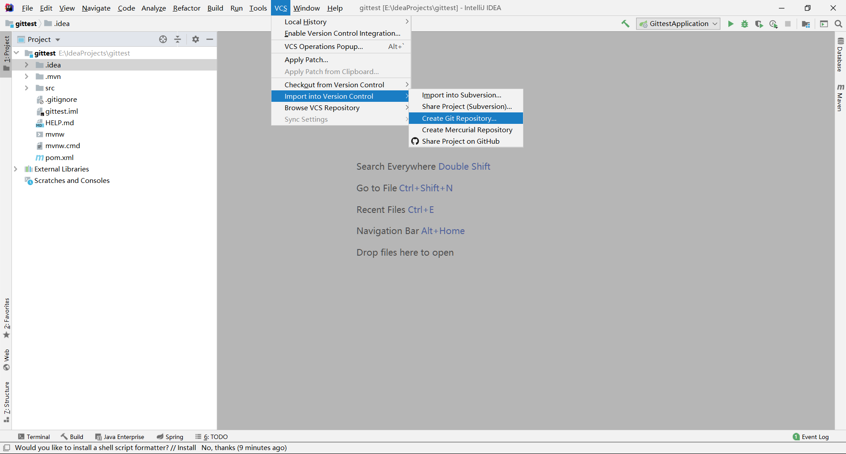Choose Create Mercurial Repository
Screen dimensions: 846x454
[466, 130]
